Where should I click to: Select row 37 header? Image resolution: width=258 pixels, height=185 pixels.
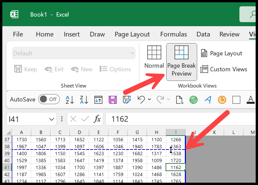[x=7, y=140]
